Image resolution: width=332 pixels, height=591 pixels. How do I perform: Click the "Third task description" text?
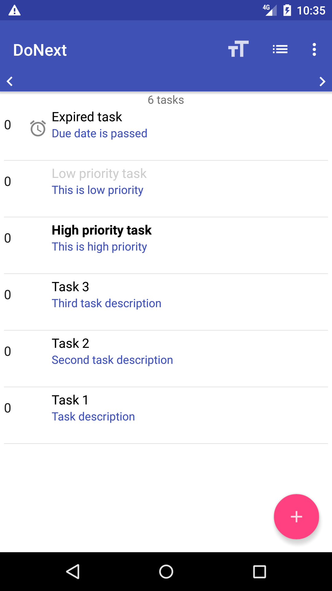point(106,304)
